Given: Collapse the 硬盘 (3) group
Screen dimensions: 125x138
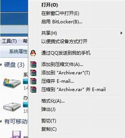Looking at the screenshot, I should 1,65.
